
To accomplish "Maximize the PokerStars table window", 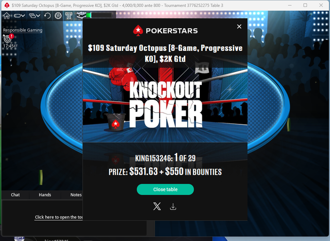I will click(x=305, y=5).
